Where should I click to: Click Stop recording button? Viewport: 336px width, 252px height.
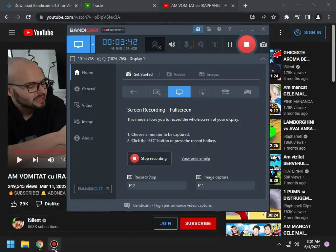(x=149, y=158)
